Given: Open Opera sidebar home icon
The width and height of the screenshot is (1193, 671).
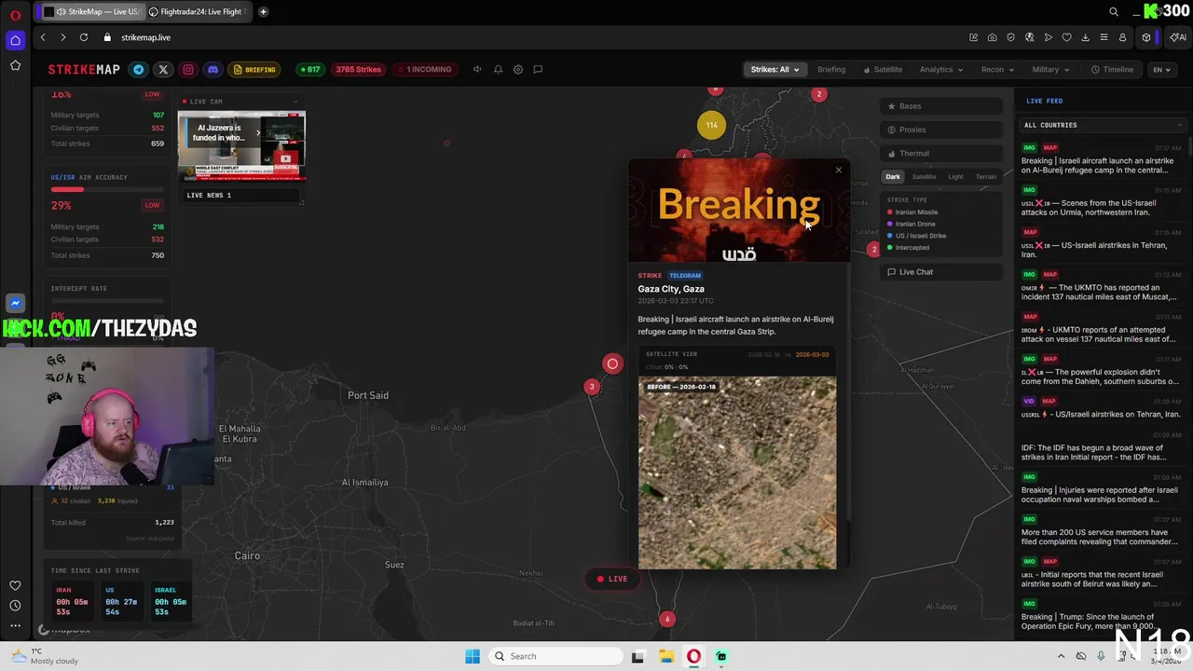Looking at the screenshot, I should (x=15, y=40).
